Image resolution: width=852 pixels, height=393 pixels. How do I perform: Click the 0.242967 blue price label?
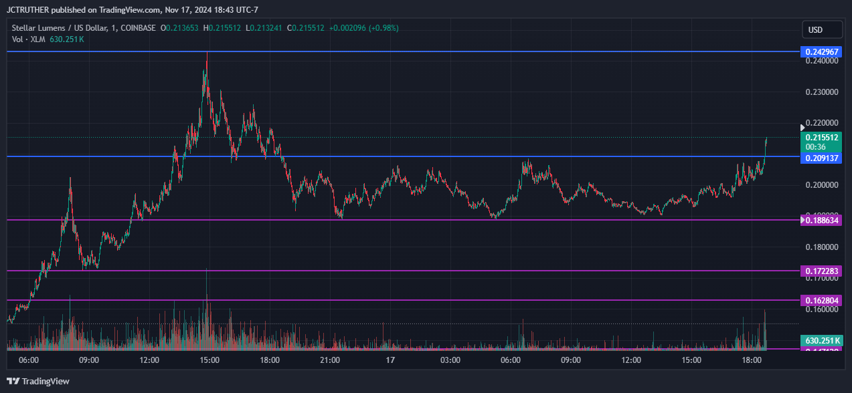822,51
